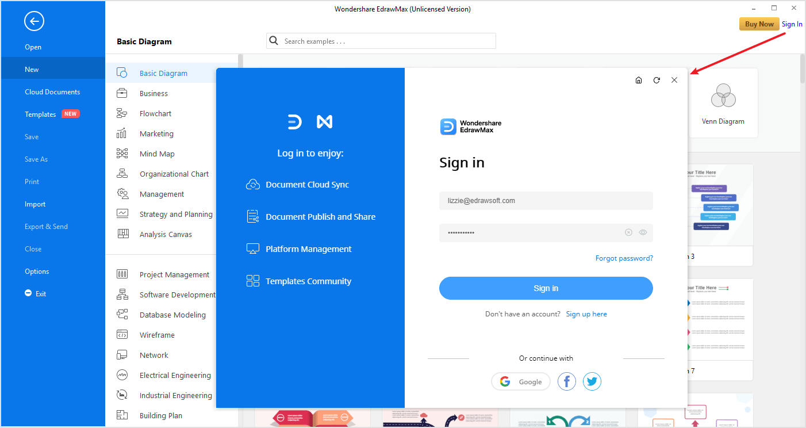Click the Project Management icon
The height and width of the screenshot is (428, 806).
[122, 274]
